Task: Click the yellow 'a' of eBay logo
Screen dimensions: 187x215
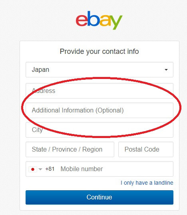Action: (105, 20)
